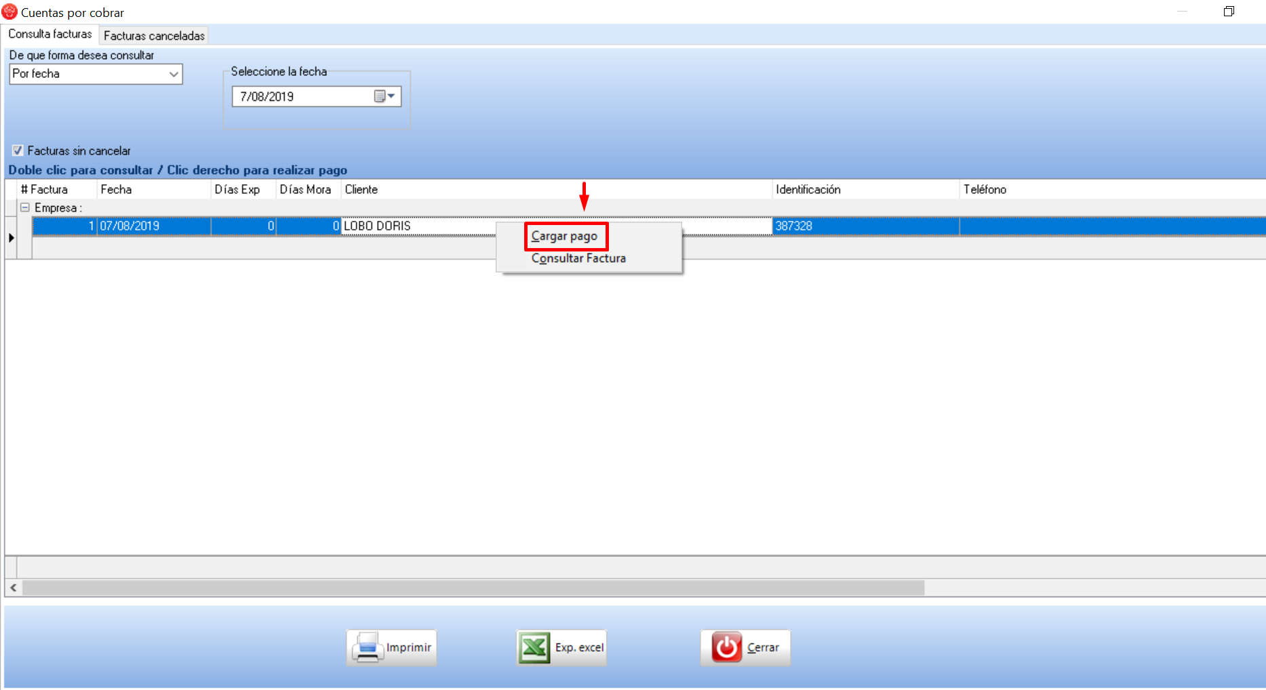Click the 7/08/2019 date input field
The height and width of the screenshot is (690, 1266).
[302, 96]
